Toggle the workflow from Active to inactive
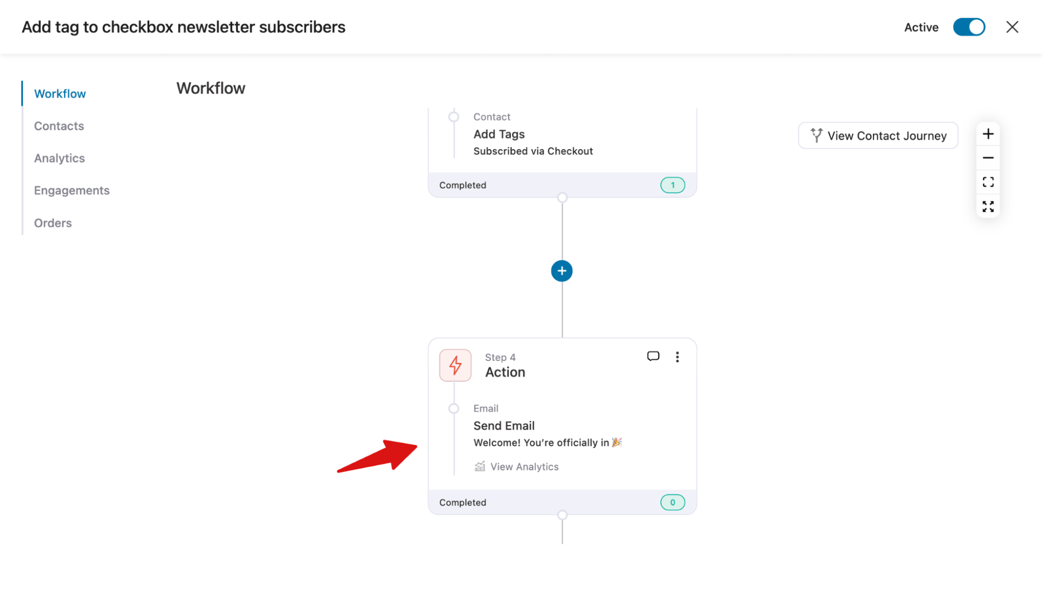 click(969, 27)
